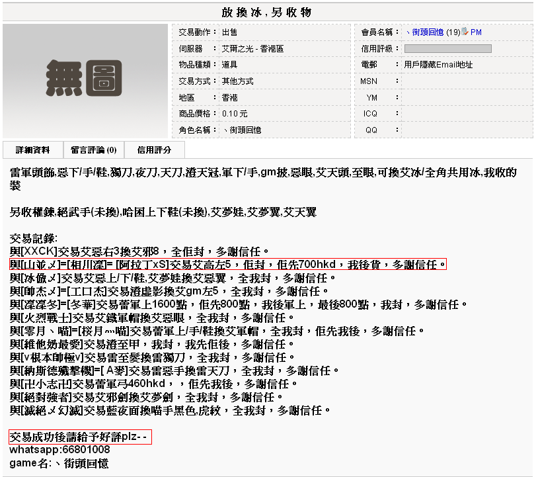Open member profile link 街頭回憶
Viewport: 536px width, 477px height.
pyautogui.click(x=428, y=32)
